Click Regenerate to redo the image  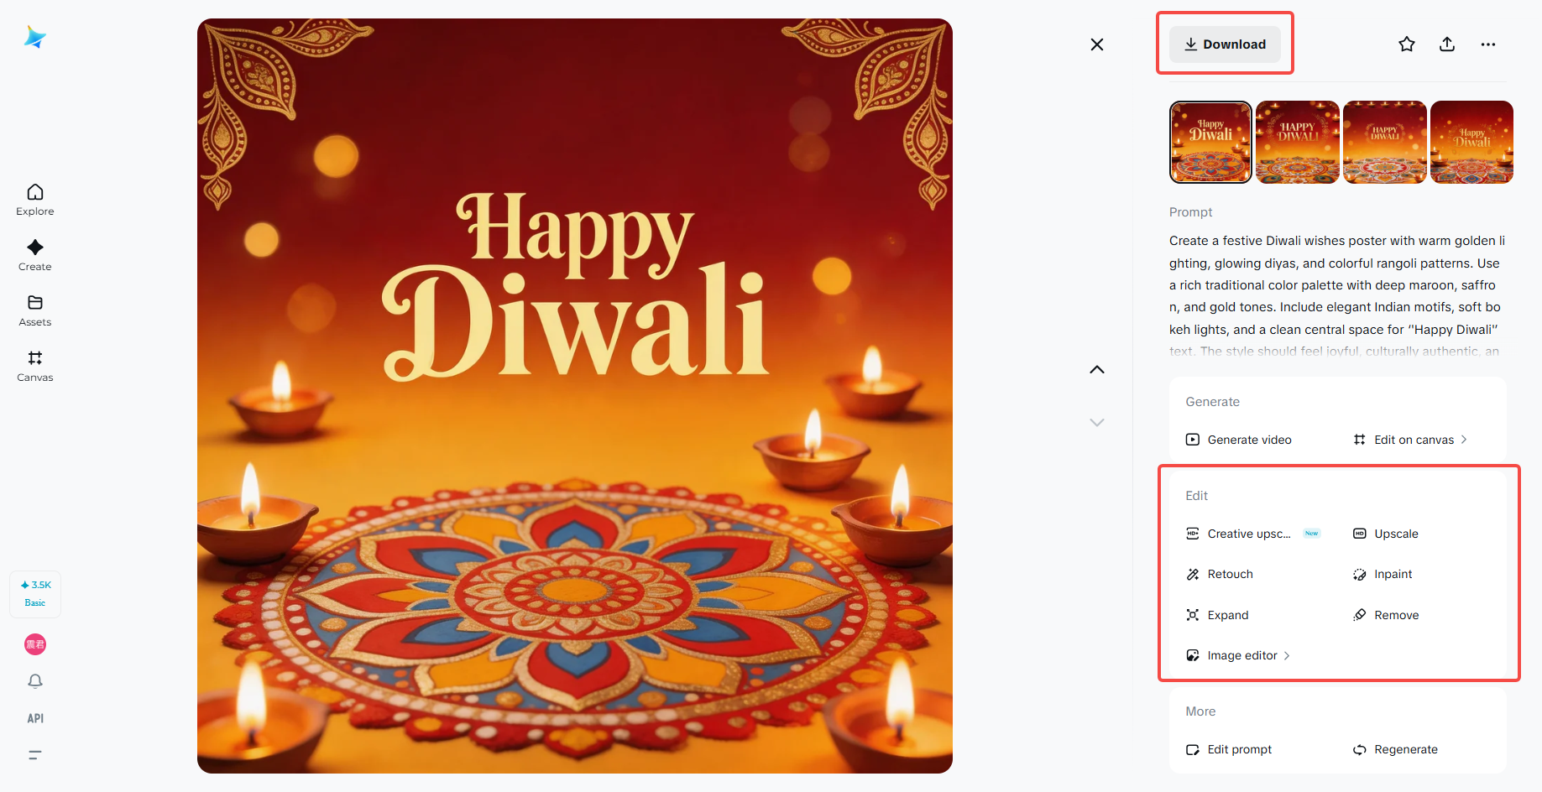click(1395, 749)
